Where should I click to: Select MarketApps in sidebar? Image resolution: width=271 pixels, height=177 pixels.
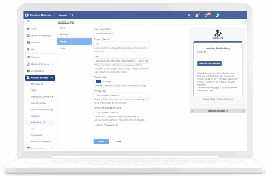tap(40, 122)
